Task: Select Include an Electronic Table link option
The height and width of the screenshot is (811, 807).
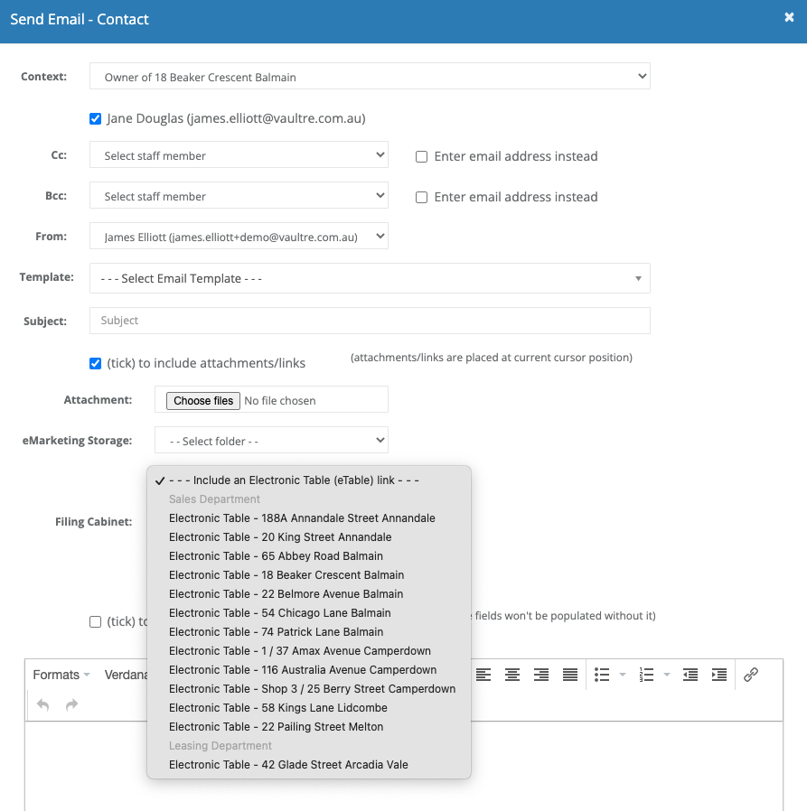Action: pyautogui.click(x=309, y=480)
